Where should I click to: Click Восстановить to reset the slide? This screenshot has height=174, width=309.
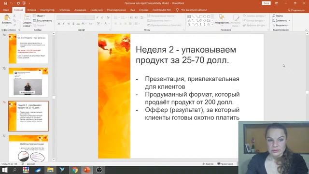42,20
